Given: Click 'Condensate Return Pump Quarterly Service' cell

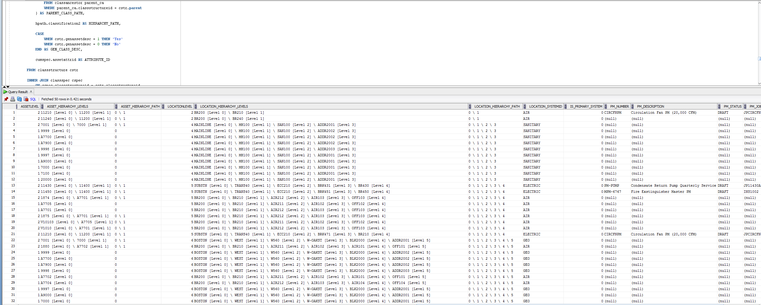Looking at the screenshot, I should point(673,185).
